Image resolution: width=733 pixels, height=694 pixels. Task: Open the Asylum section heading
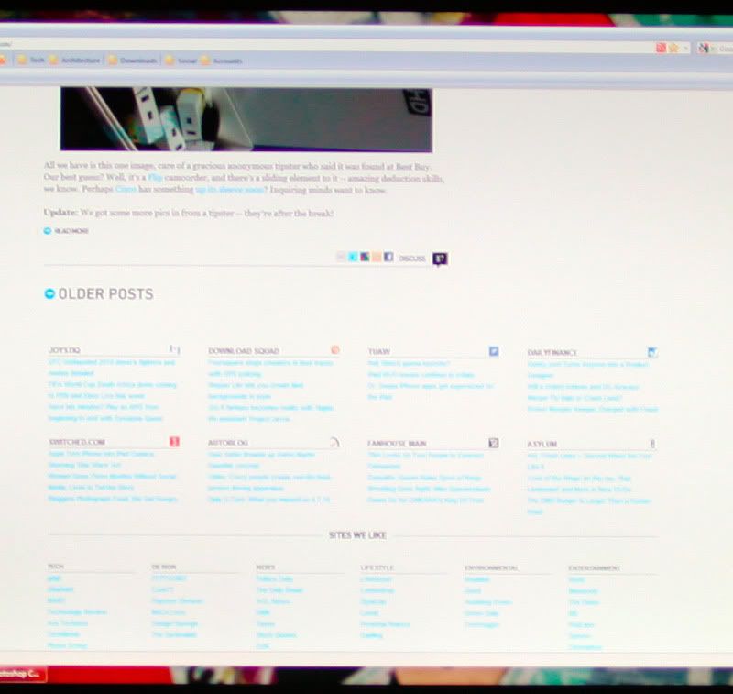click(x=542, y=445)
